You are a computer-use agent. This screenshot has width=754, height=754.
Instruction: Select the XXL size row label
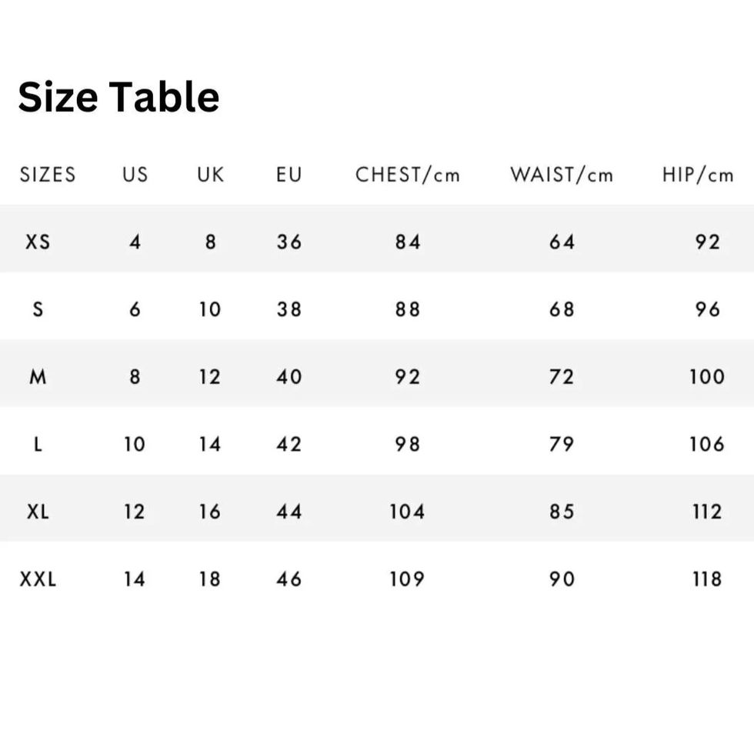click(38, 579)
